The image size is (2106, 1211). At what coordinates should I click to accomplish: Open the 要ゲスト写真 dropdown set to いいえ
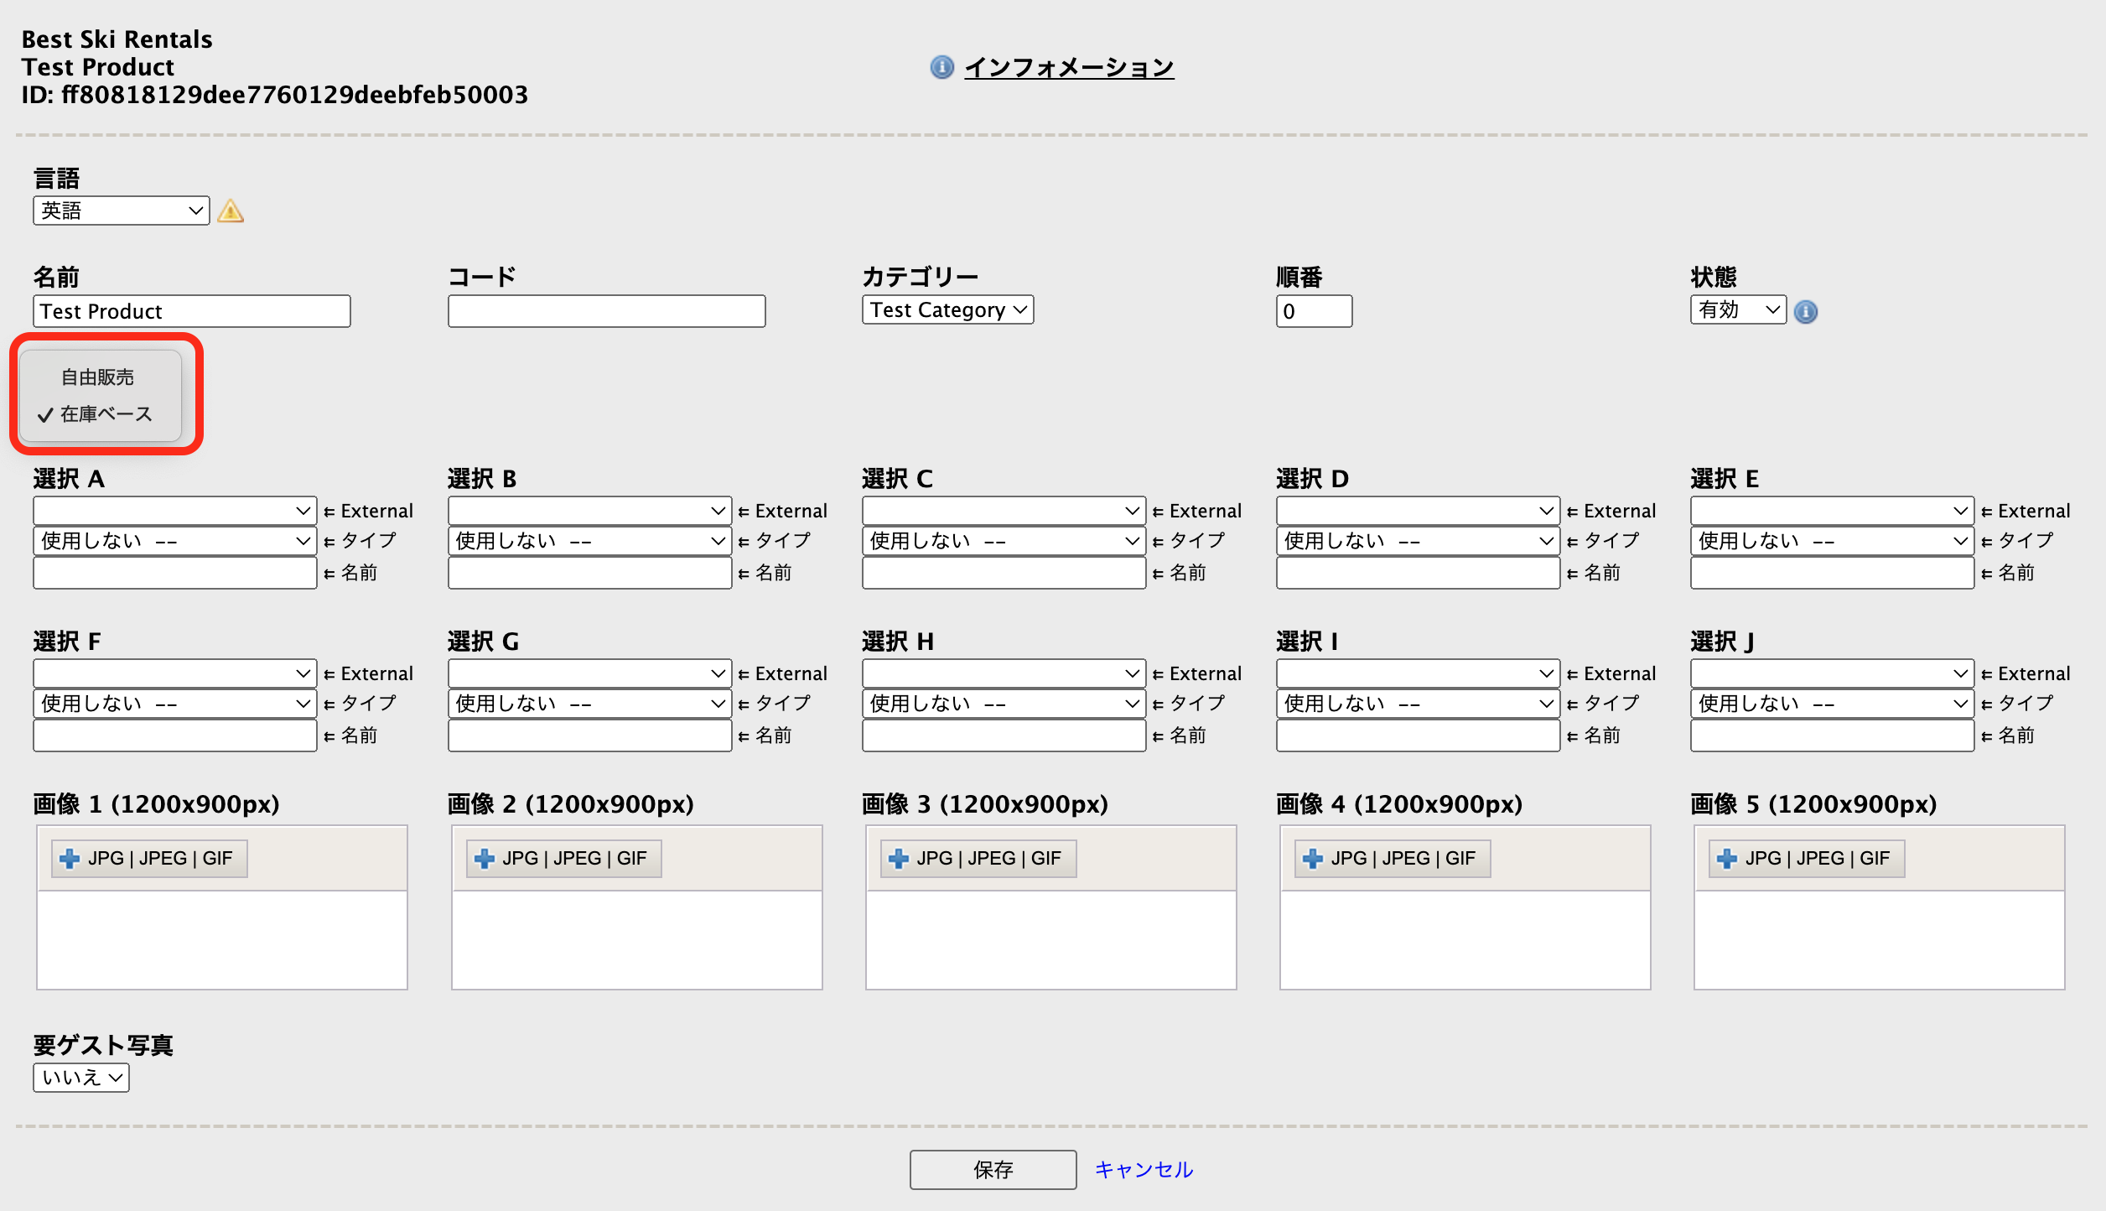click(x=81, y=1078)
